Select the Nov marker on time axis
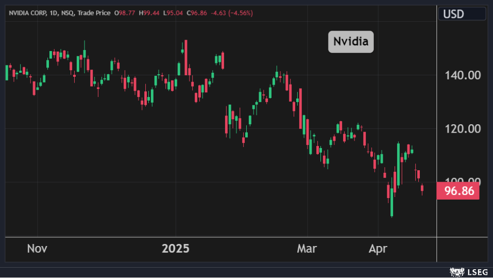This screenshot has height=278, width=493. coord(37,249)
